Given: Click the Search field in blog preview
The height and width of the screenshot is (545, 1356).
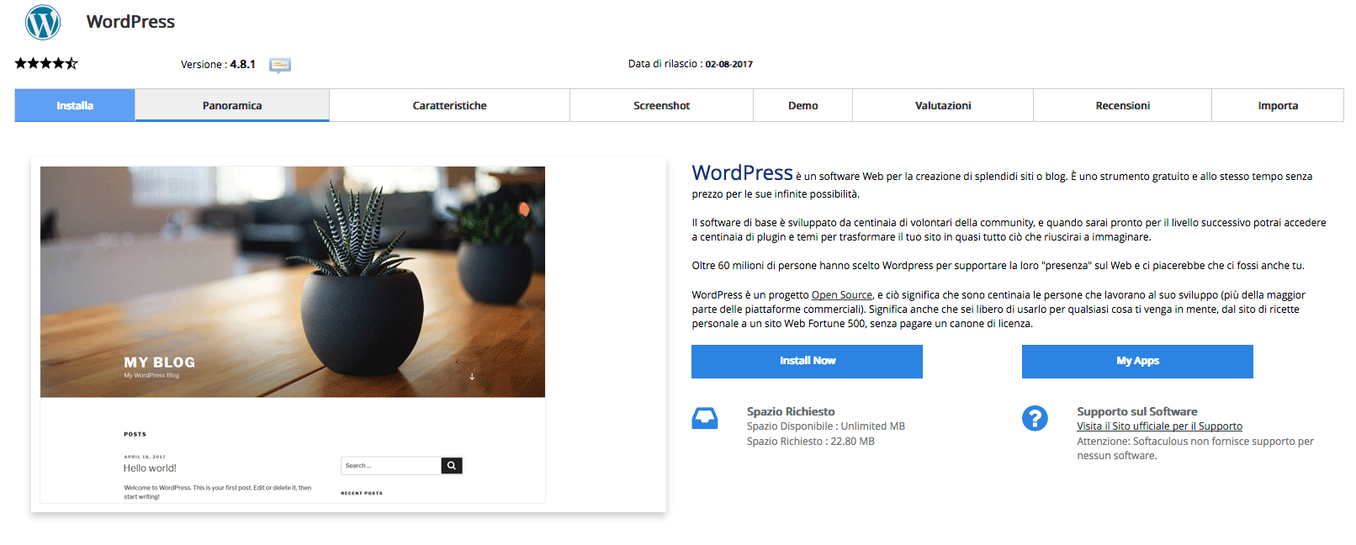Looking at the screenshot, I should [391, 465].
